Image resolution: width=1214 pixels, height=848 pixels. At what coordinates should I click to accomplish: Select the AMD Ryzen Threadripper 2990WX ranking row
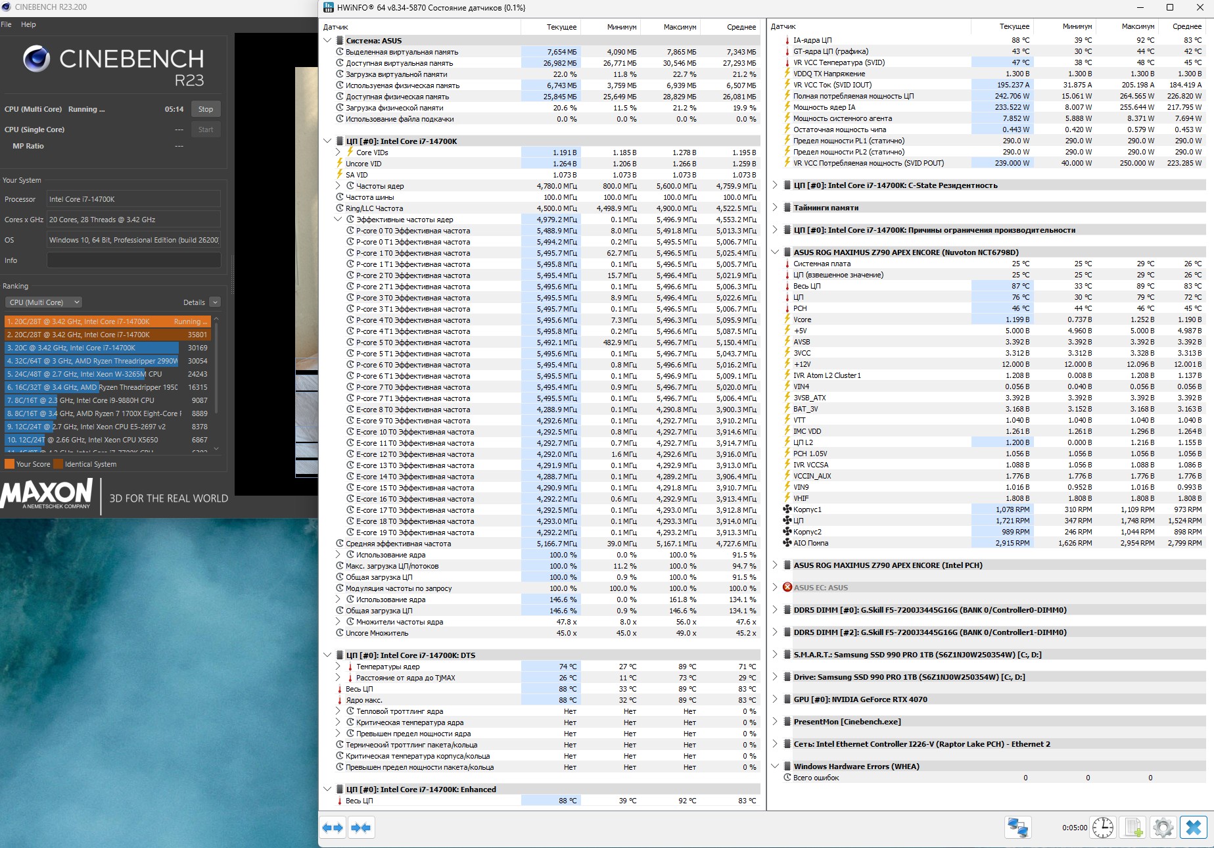pyautogui.click(x=107, y=361)
